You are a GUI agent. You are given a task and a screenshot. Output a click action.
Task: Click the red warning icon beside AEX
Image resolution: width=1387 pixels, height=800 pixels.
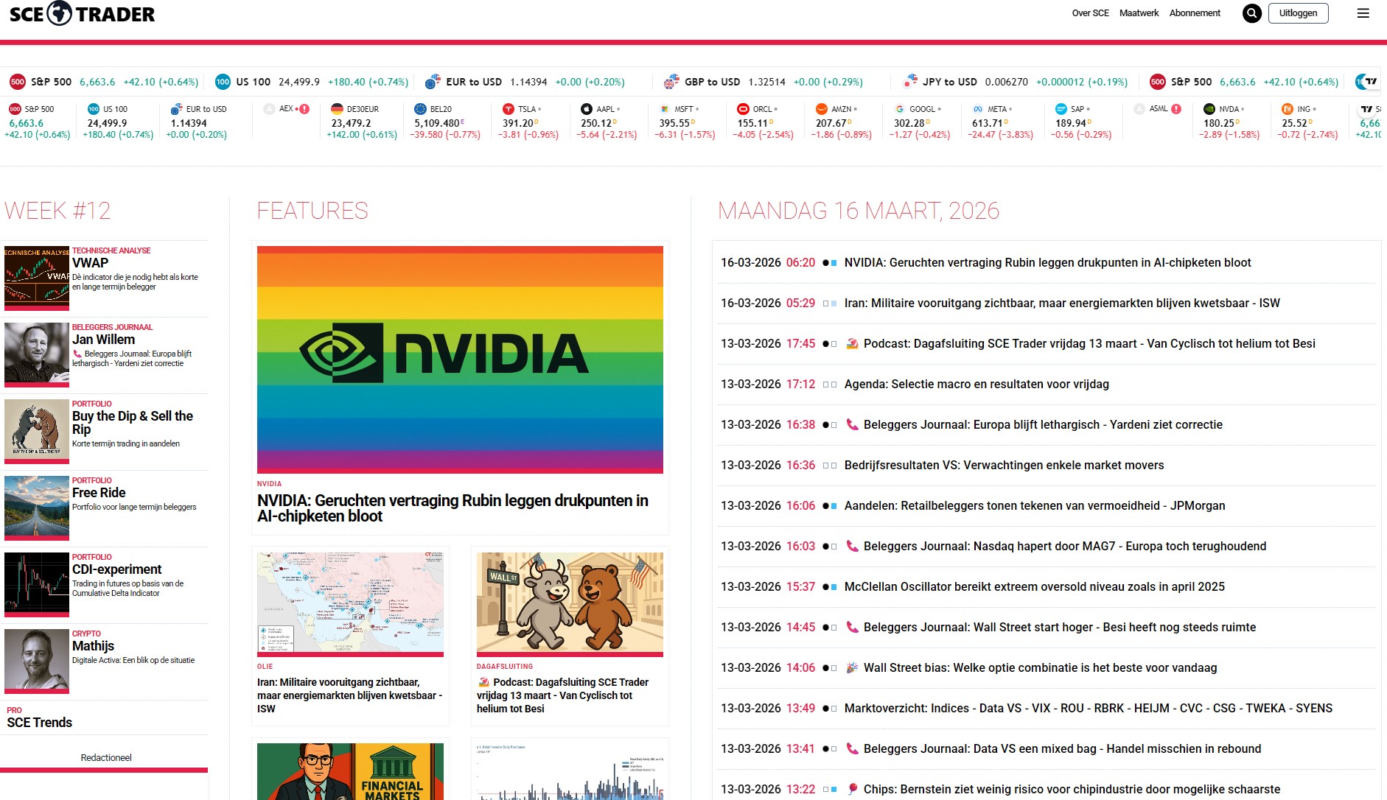coord(304,109)
